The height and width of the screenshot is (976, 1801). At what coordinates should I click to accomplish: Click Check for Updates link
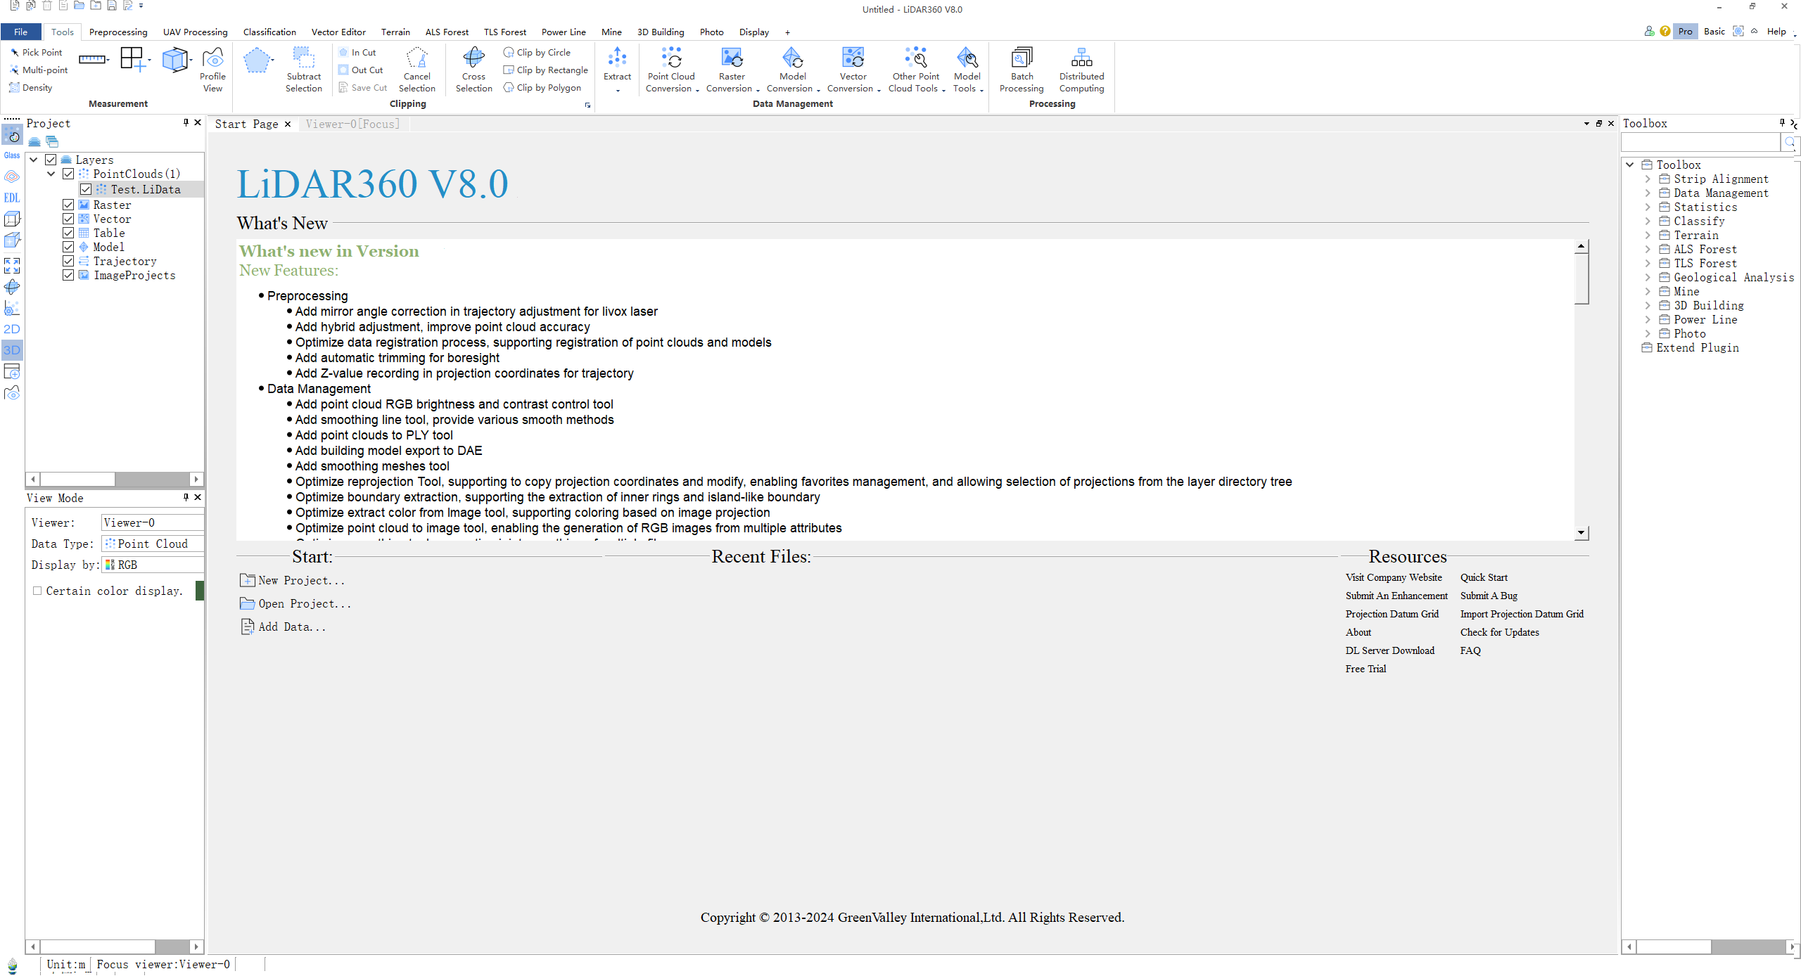point(1499,632)
